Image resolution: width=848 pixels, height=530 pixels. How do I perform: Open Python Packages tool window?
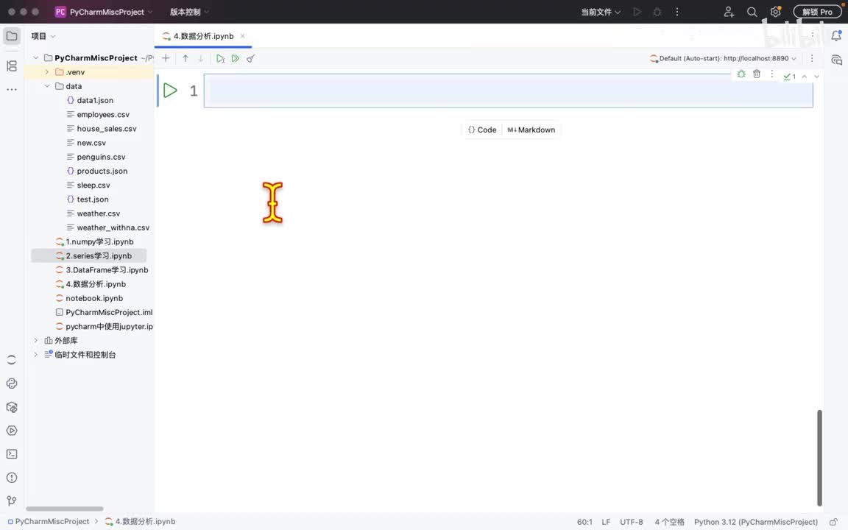click(11, 407)
